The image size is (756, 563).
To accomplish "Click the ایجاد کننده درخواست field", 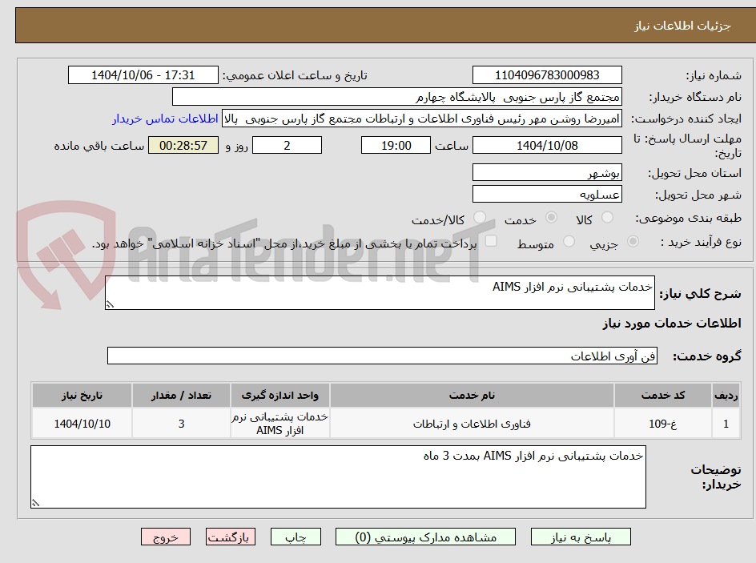I will tap(422, 119).
